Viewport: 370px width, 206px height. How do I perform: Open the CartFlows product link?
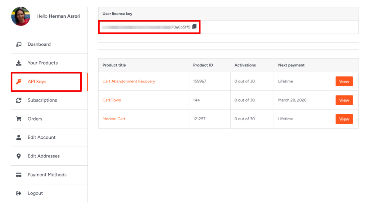pos(112,100)
